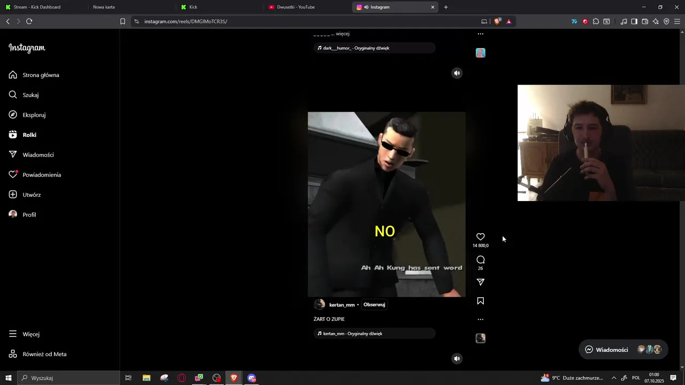Open the music note playlist icon

pyautogui.click(x=623, y=21)
